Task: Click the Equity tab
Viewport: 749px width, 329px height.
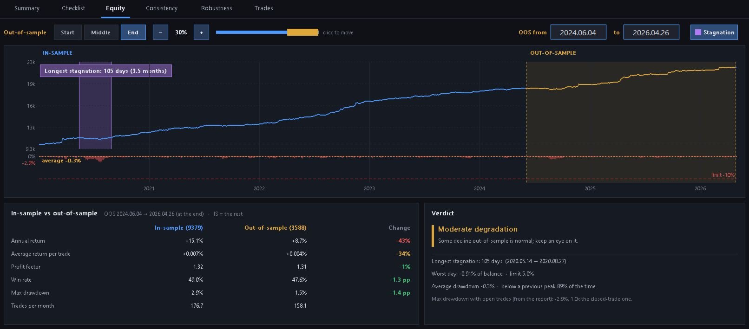Action: click(115, 8)
